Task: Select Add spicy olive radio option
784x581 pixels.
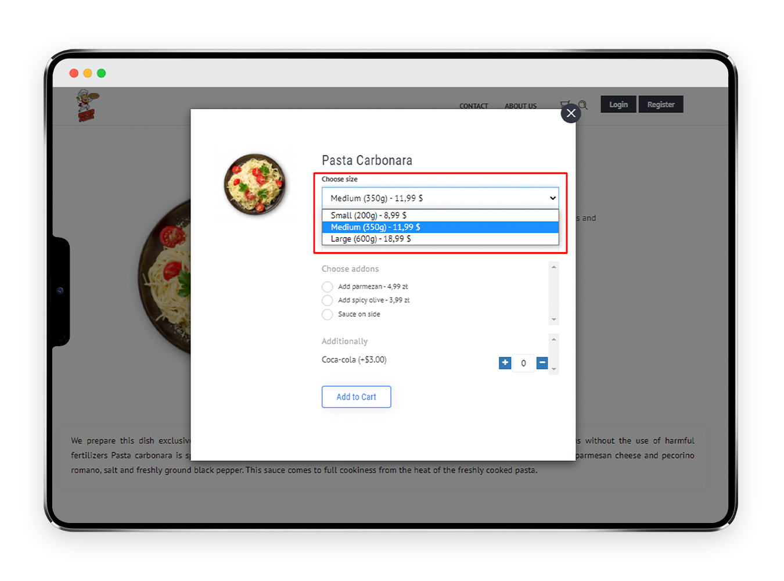Action: pos(328,300)
